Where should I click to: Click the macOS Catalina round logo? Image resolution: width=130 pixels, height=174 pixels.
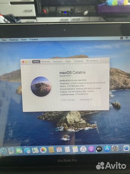(x=41, y=87)
